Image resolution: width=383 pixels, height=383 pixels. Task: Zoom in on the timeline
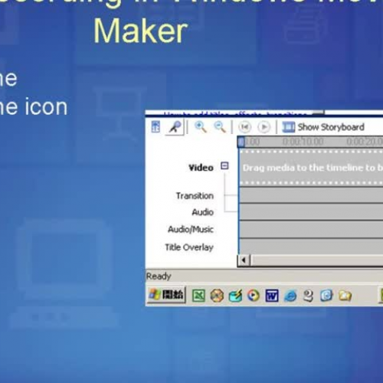(201, 127)
